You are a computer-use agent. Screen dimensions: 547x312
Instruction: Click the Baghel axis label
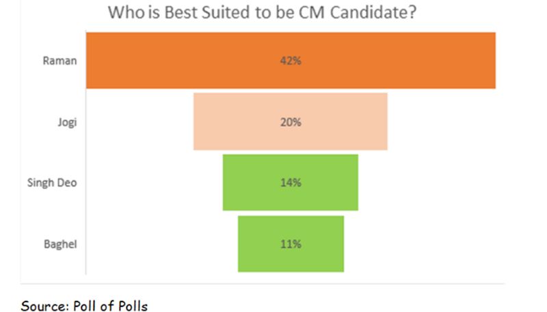coord(60,244)
